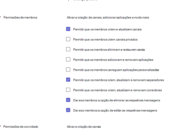Click label Permitir que os membros eliminem e restaurem canais
The image size is (170, 132).
109,50
